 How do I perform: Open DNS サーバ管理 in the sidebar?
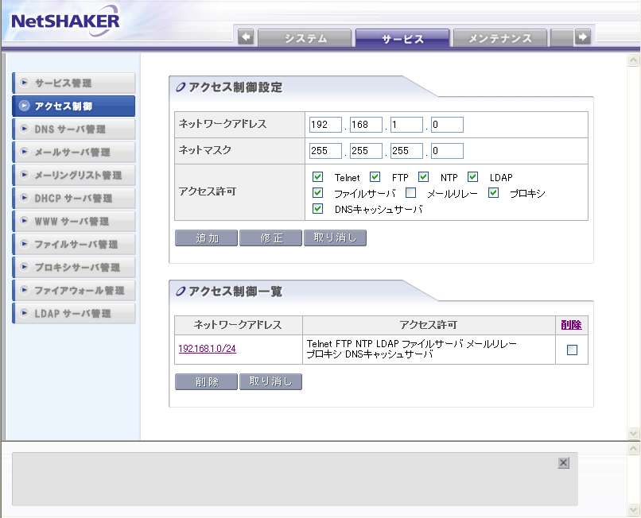74,129
